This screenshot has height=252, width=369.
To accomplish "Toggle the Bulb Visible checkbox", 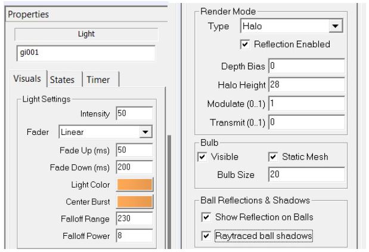I will [203, 157].
